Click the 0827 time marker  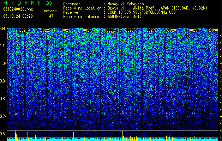click(151, 30)
